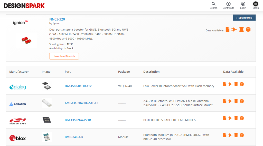The width and height of the screenshot is (263, 146).
Task: Click 'by Ignion' manufacturer text
Action: 55,23
